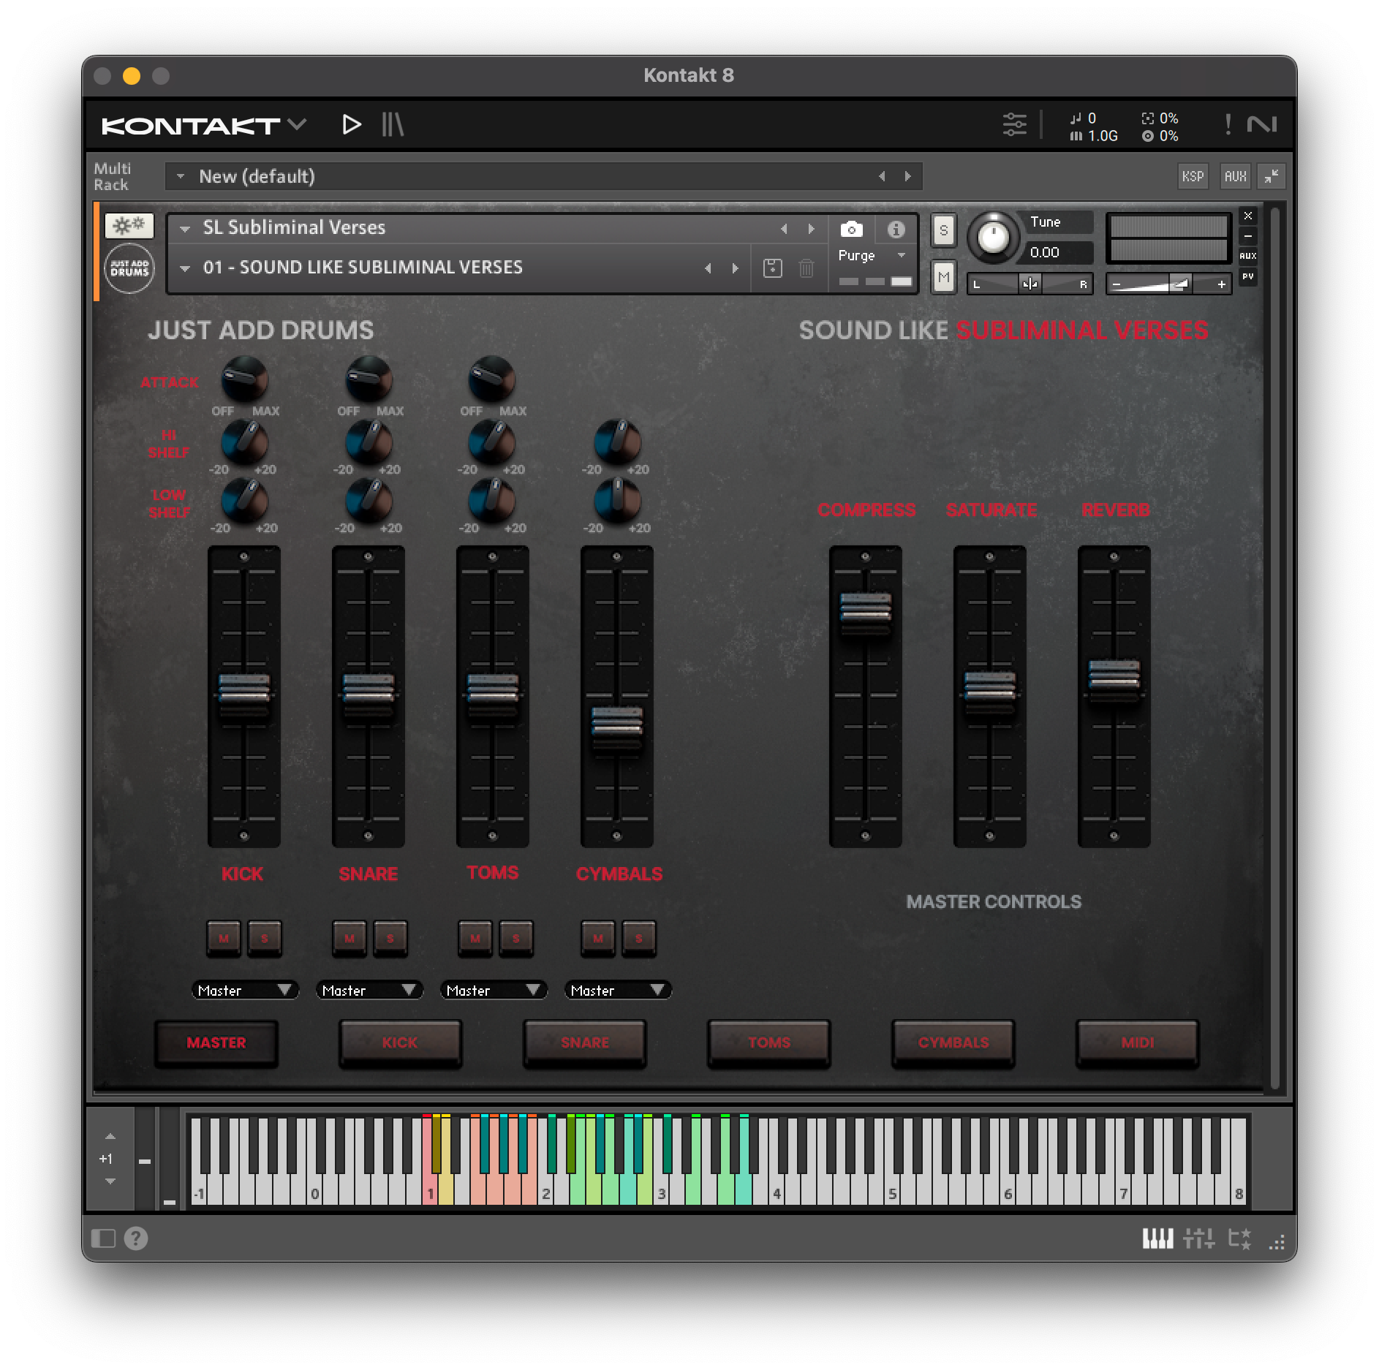This screenshot has height=1370, width=1379.
Task: Solo the Kick channel
Action: point(265,938)
